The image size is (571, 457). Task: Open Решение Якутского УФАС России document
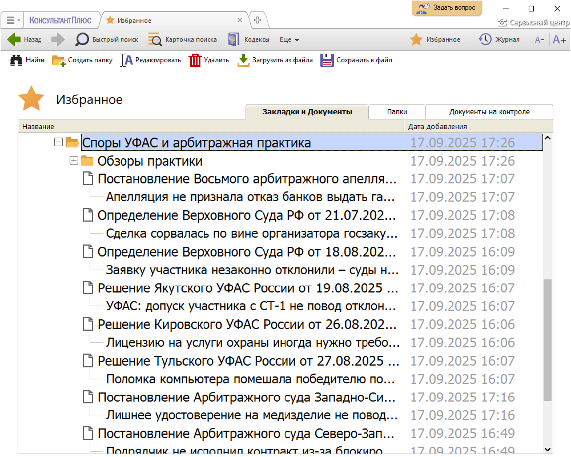tap(248, 288)
